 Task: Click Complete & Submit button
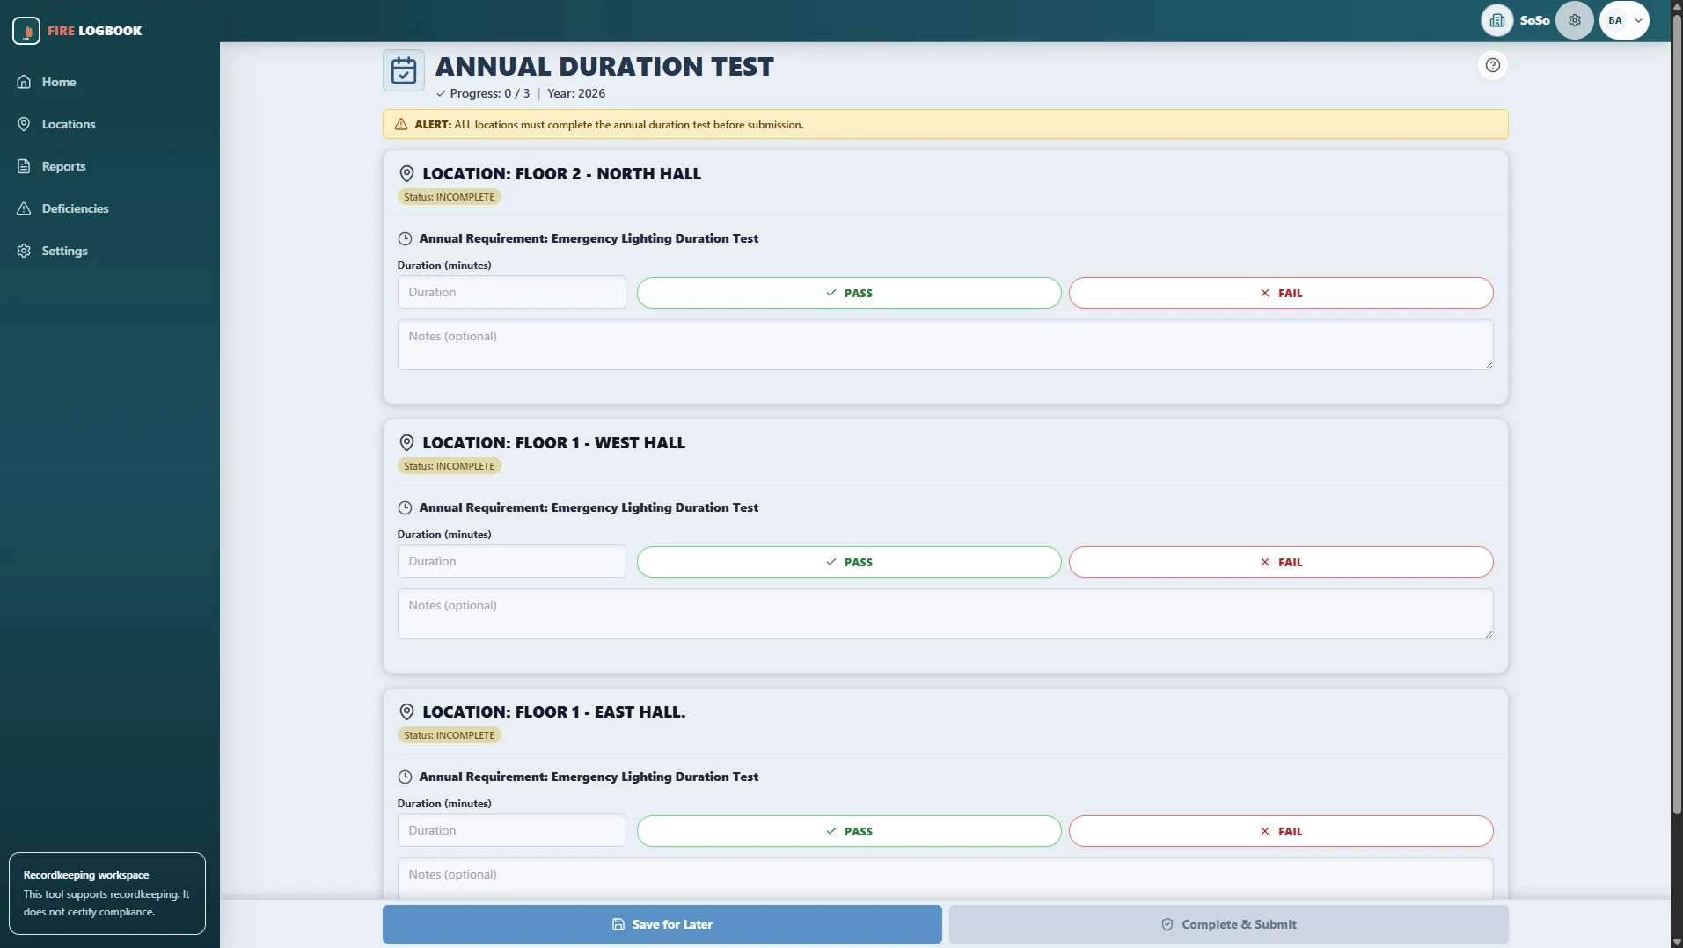(1228, 924)
